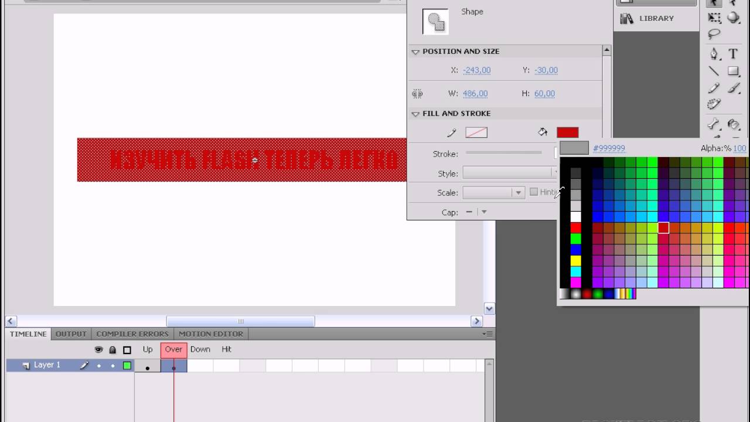Switch to the Compiler Errors tab
Image resolution: width=750 pixels, height=422 pixels.
point(132,334)
